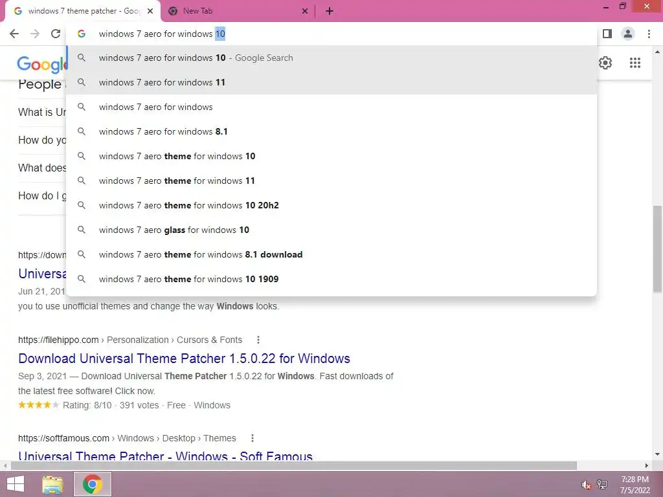Open the softfamous.com result URL breadcrumb
Screen dimensions: 663x497
[x=127, y=438]
